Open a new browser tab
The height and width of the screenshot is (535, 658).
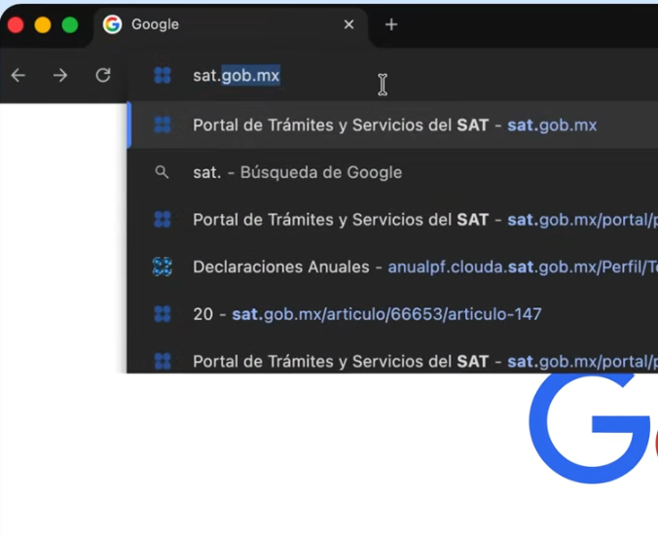click(x=391, y=24)
